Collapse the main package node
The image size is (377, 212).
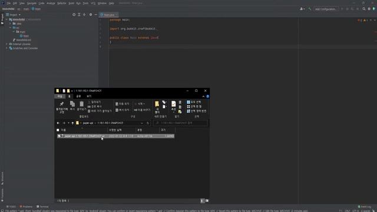14,32
